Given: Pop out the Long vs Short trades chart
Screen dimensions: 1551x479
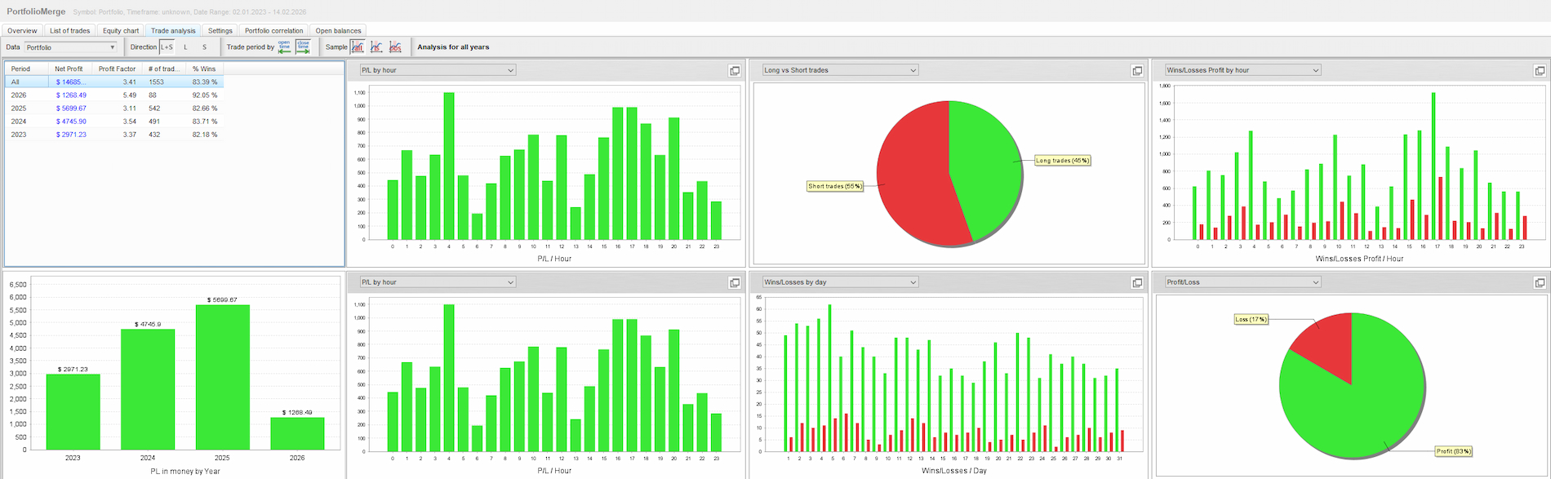Looking at the screenshot, I should click(x=1136, y=71).
